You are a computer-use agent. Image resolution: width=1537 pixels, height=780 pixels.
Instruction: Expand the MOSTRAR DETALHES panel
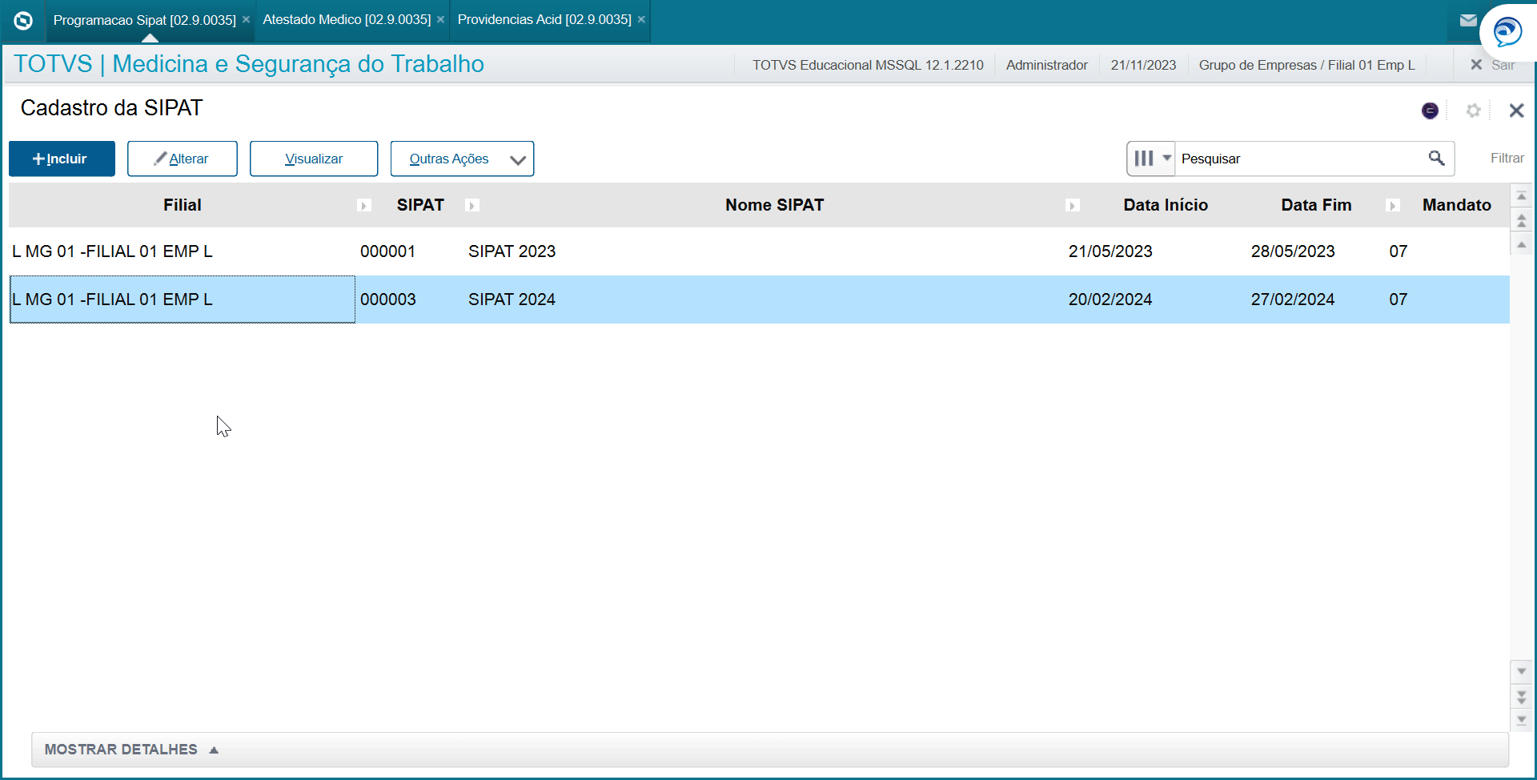coord(131,750)
